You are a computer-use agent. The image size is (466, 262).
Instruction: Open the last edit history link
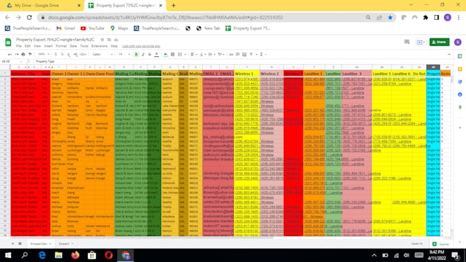tap(141, 46)
